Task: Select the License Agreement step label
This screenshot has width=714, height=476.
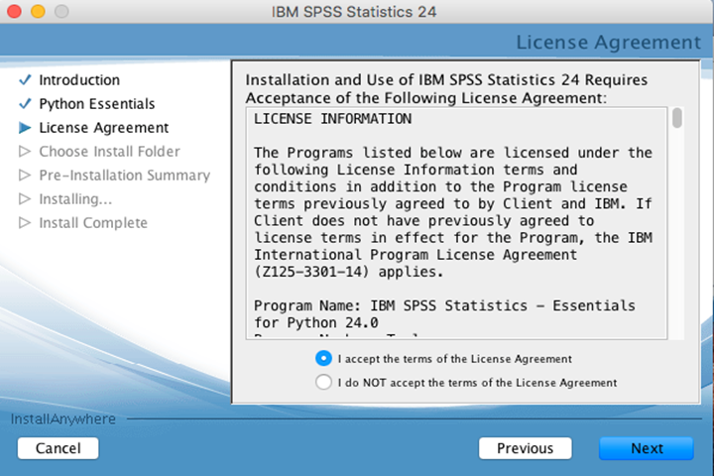Action: 104,128
